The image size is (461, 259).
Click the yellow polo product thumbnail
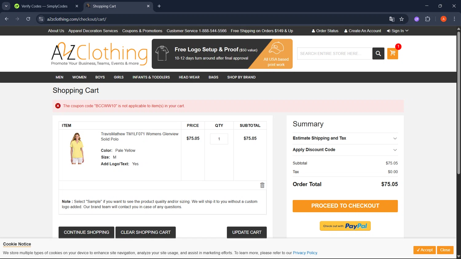(x=77, y=149)
